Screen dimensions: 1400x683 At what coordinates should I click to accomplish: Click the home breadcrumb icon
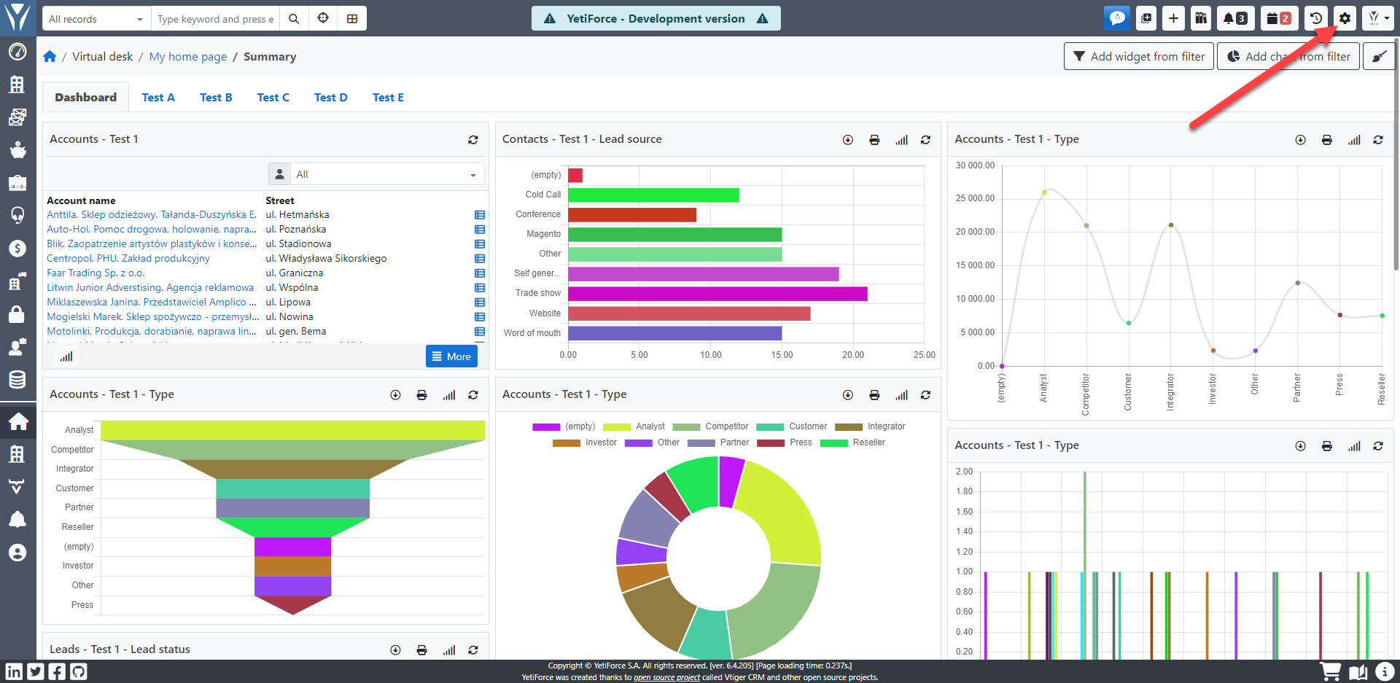pos(50,56)
